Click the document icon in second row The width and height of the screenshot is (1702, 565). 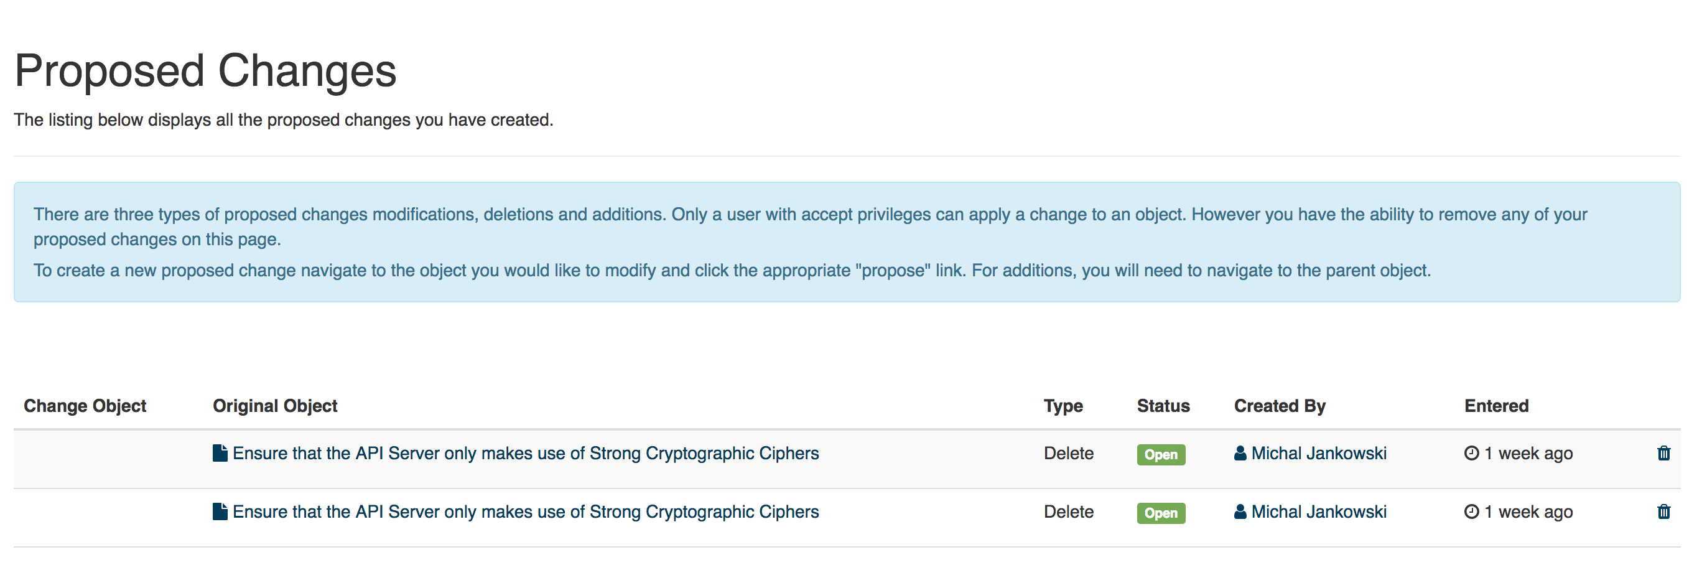point(220,511)
